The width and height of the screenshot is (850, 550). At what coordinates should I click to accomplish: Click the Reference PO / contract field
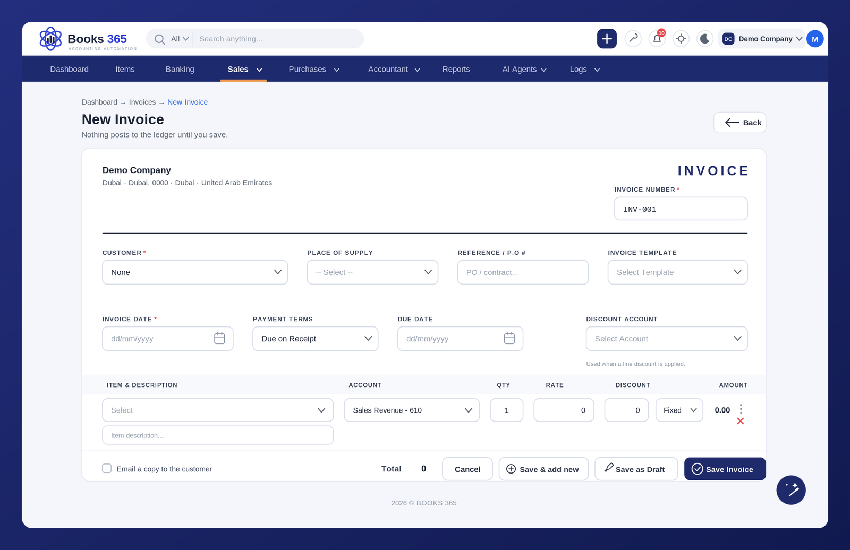pos(523,272)
